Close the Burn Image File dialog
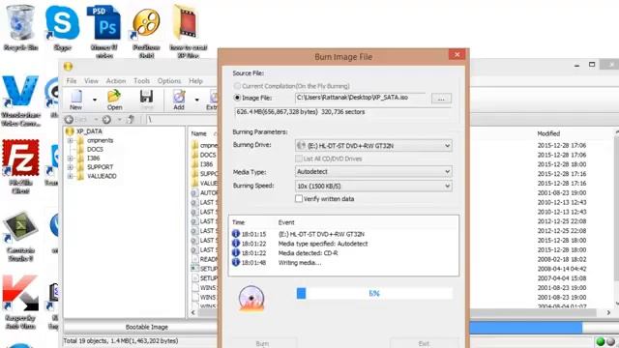Image resolution: width=619 pixels, height=348 pixels. coord(457,54)
